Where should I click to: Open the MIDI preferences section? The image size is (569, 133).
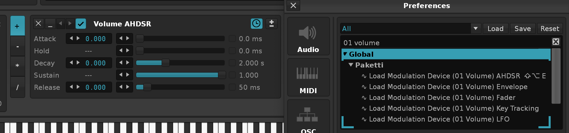[308, 77]
